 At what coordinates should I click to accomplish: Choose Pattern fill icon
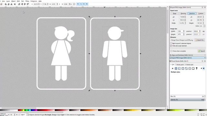[190, 68]
